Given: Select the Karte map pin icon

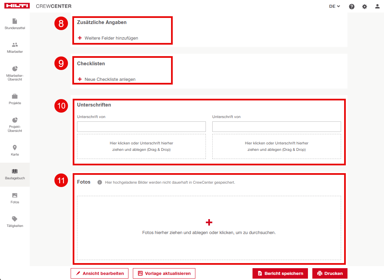Looking at the screenshot, I should [15, 148].
